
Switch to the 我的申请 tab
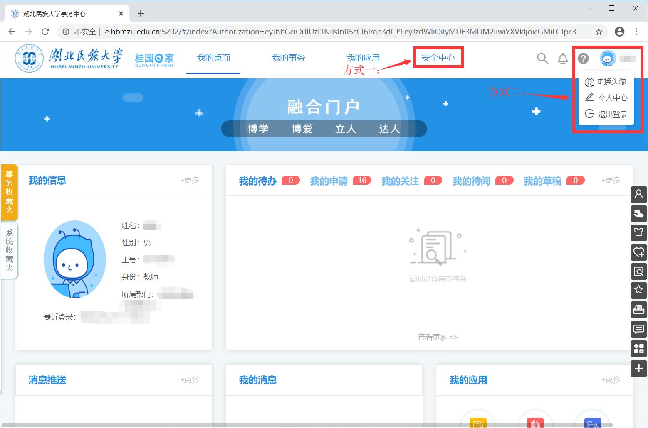pos(329,181)
